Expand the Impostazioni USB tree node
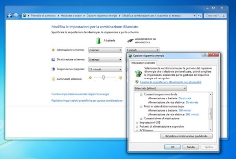 coord(136,122)
